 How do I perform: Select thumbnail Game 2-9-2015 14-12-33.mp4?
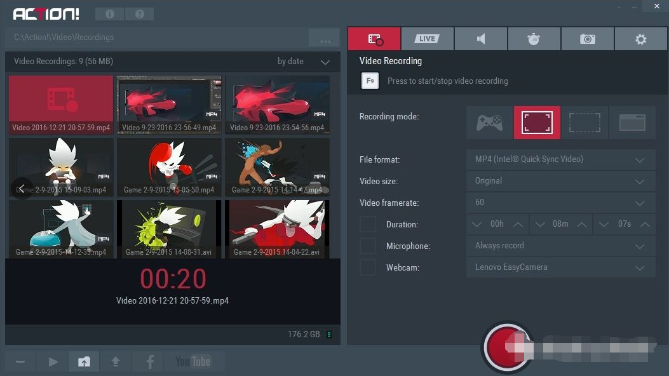click(x=61, y=229)
